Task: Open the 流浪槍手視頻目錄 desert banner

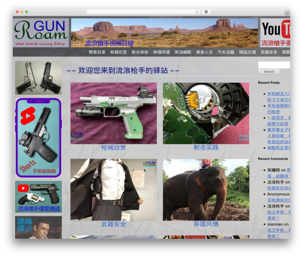Action: pyautogui.click(x=164, y=33)
